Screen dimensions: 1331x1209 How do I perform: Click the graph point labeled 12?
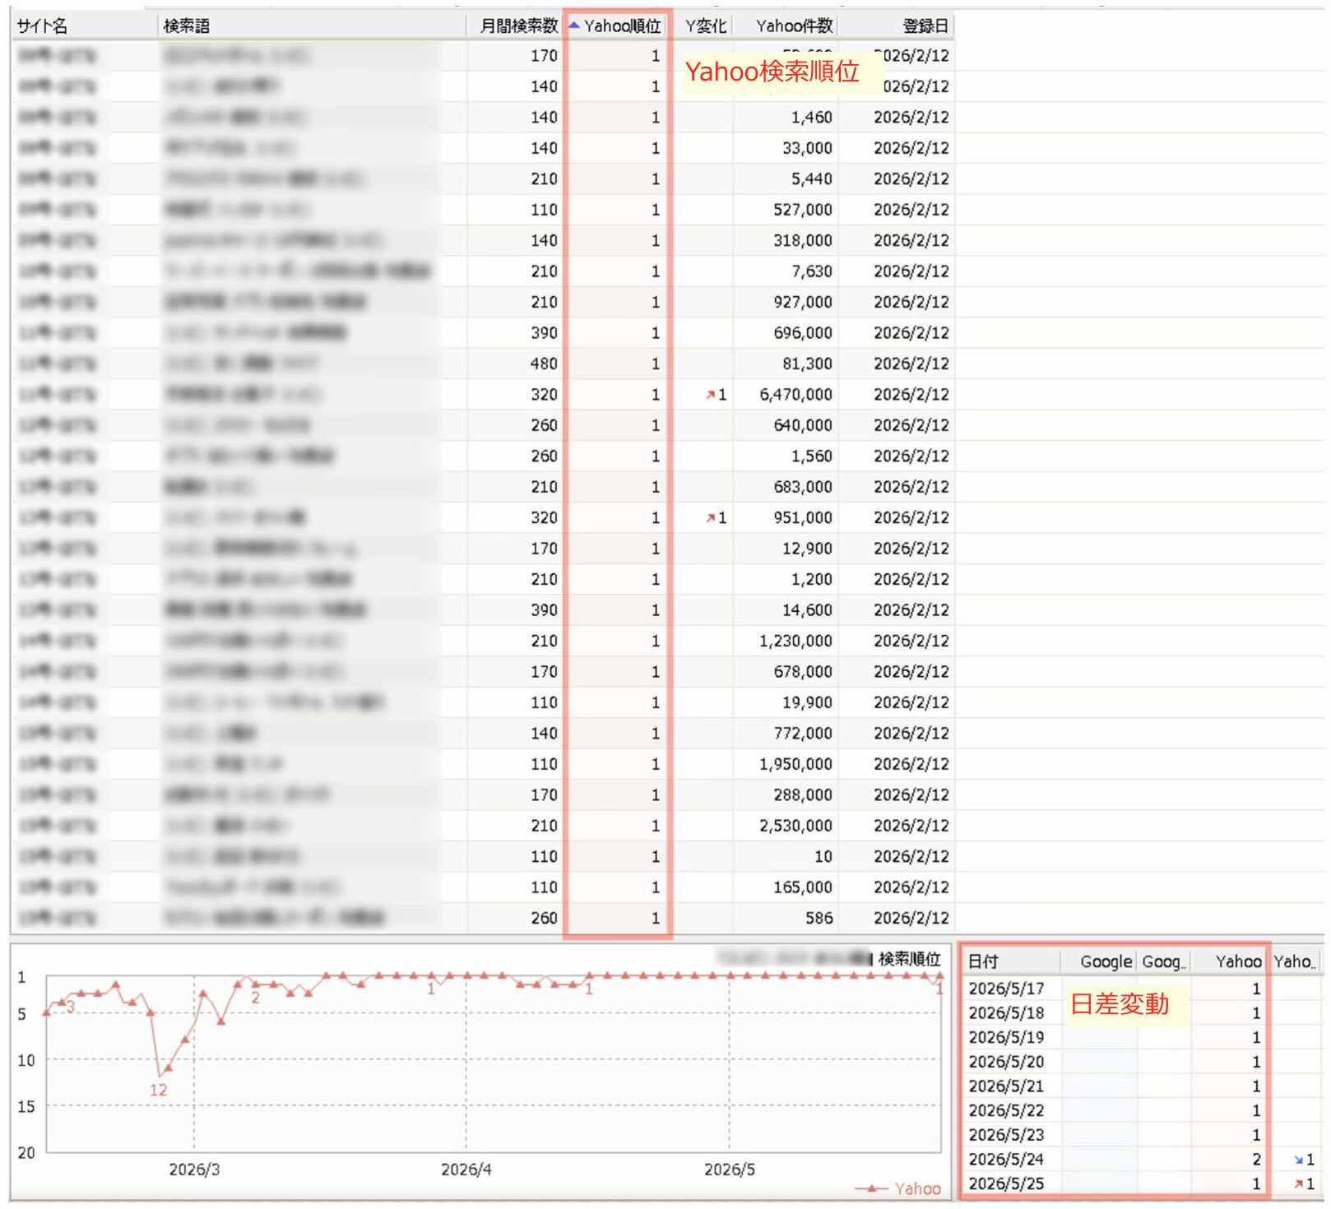point(160,1075)
